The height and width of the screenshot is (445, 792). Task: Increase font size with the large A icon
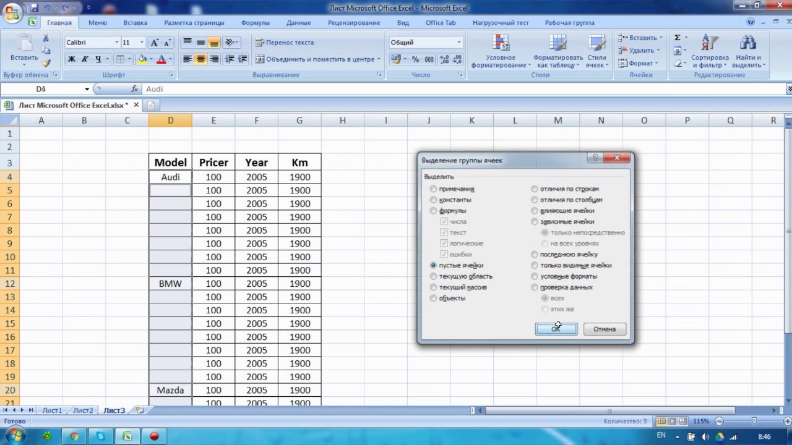(154, 43)
